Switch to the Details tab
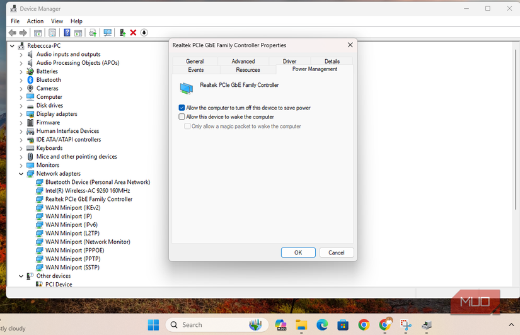Screen dimensions: 520x335 pyautogui.click(x=332, y=61)
